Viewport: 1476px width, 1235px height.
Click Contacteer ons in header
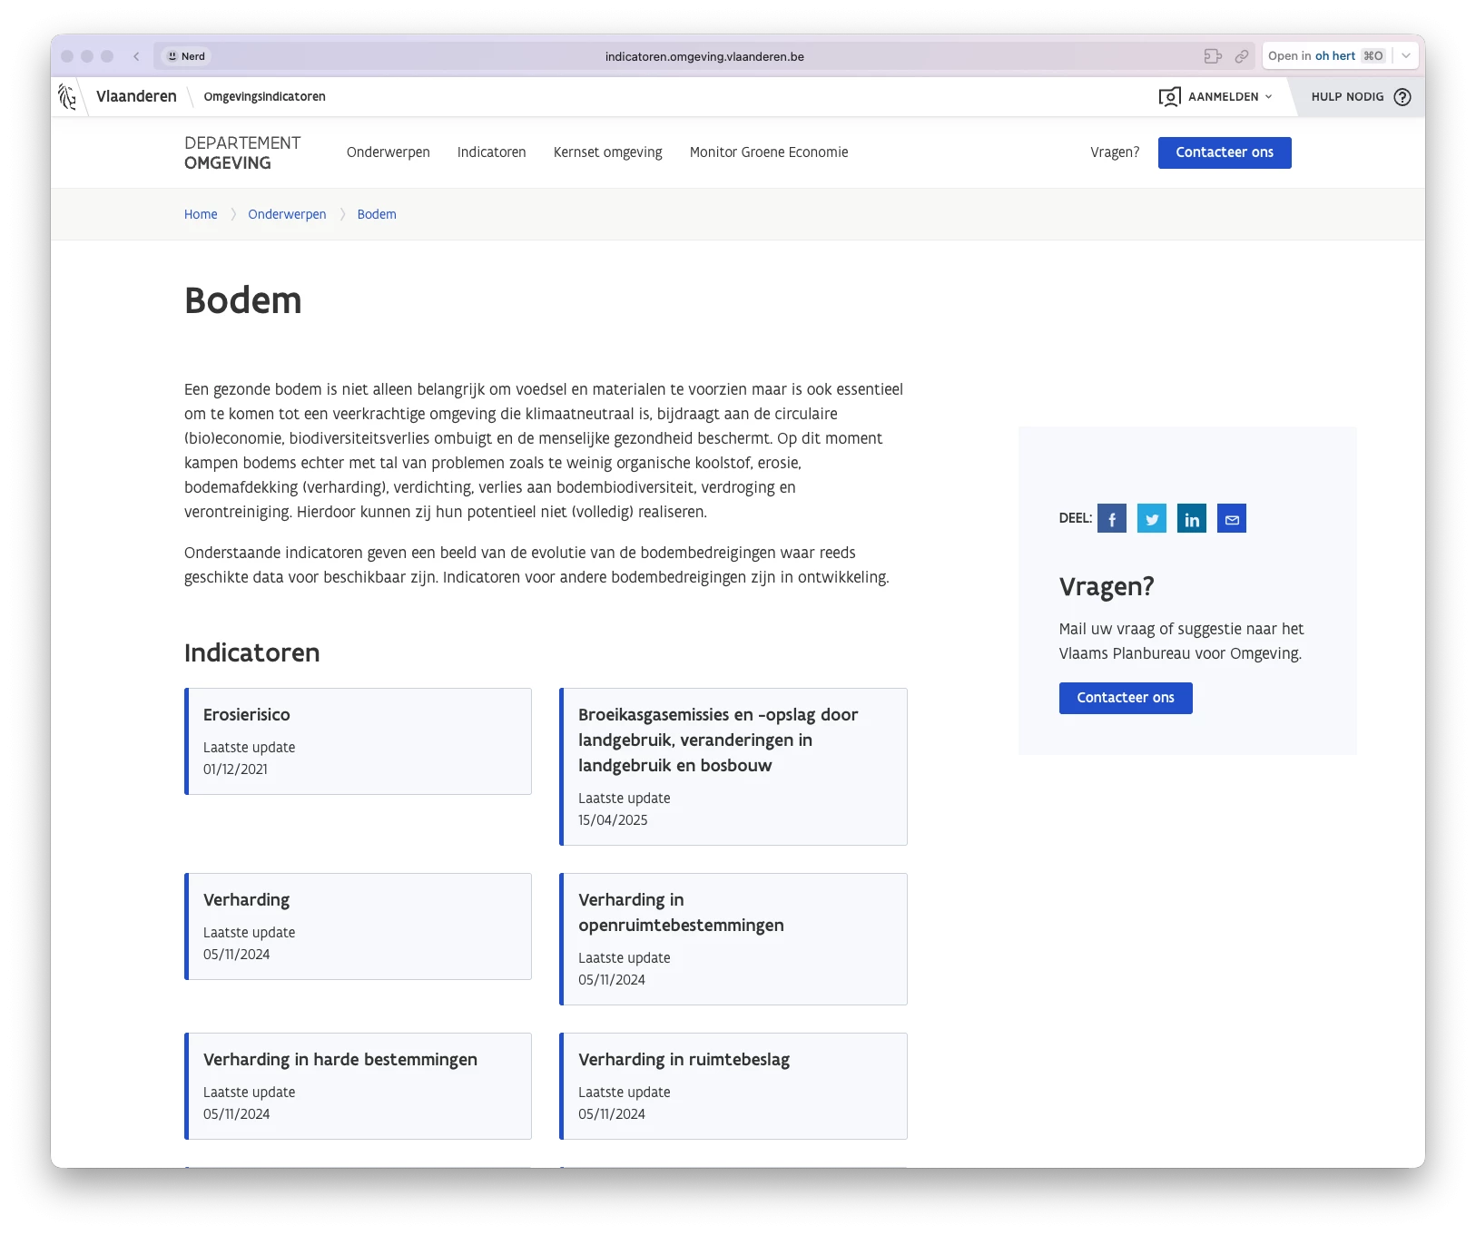click(1224, 152)
